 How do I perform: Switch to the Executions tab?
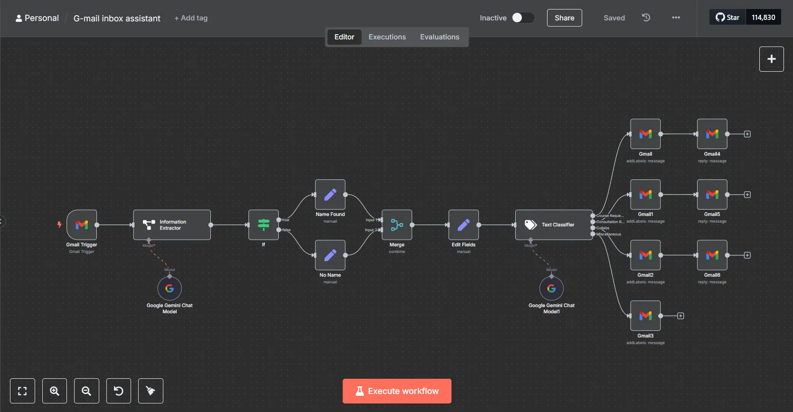(x=387, y=37)
